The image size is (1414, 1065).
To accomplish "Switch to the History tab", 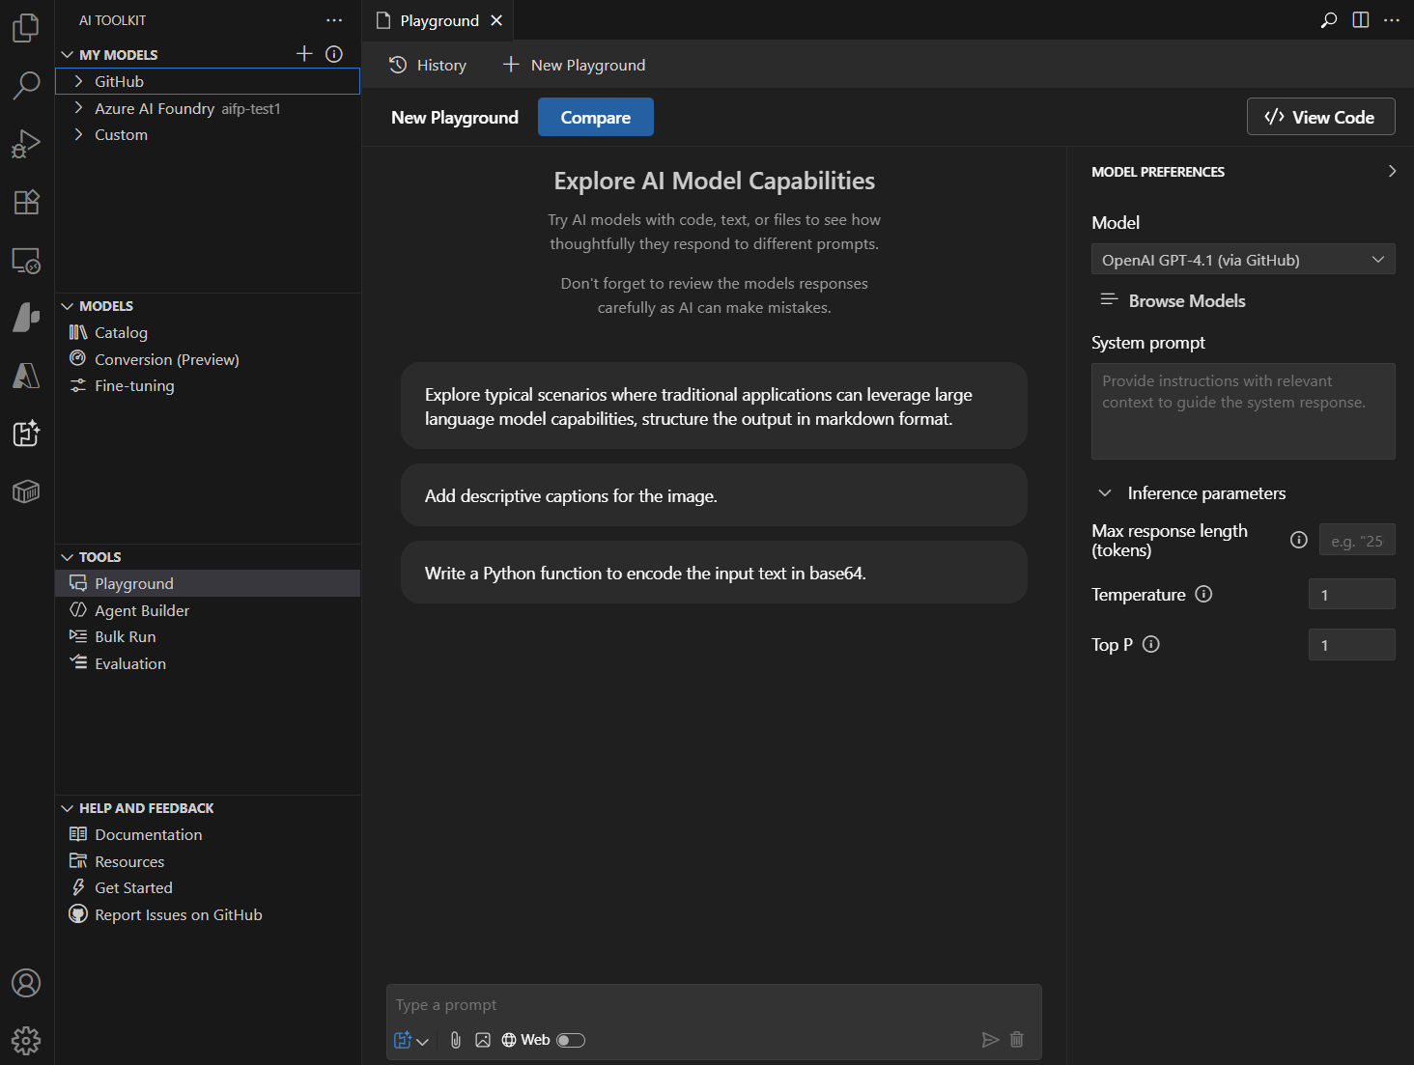I will pyautogui.click(x=428, y=65).
